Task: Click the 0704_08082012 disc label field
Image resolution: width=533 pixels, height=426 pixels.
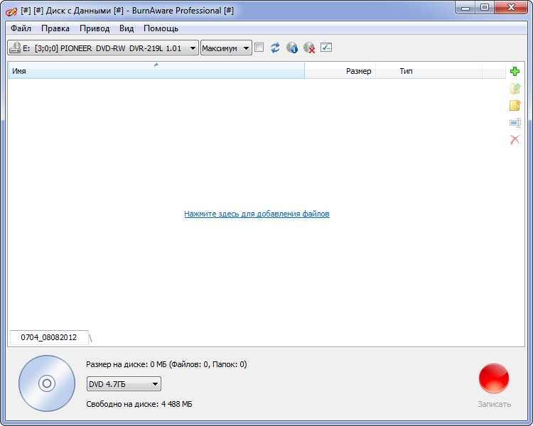Action: click(x=49, y=337)
